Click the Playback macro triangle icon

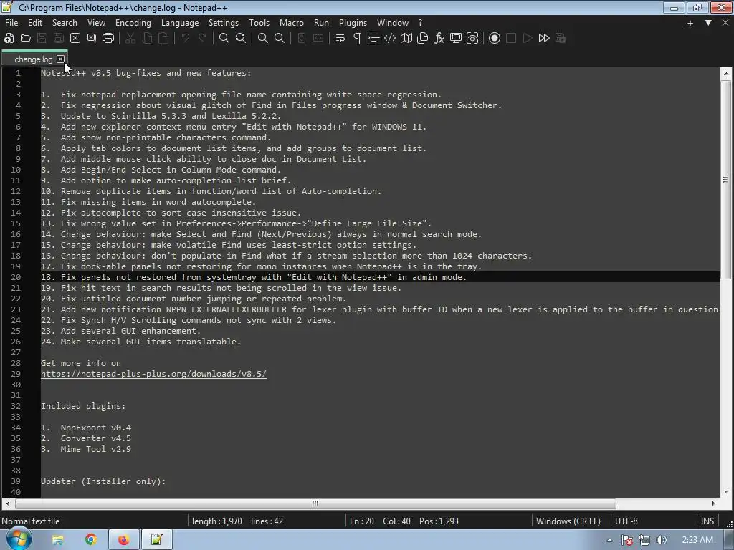click(x=528, y=39)
